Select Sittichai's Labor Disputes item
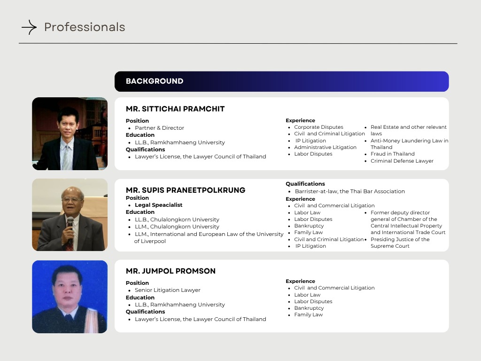The height and width of the screenshot is (361, 481). 313,154
